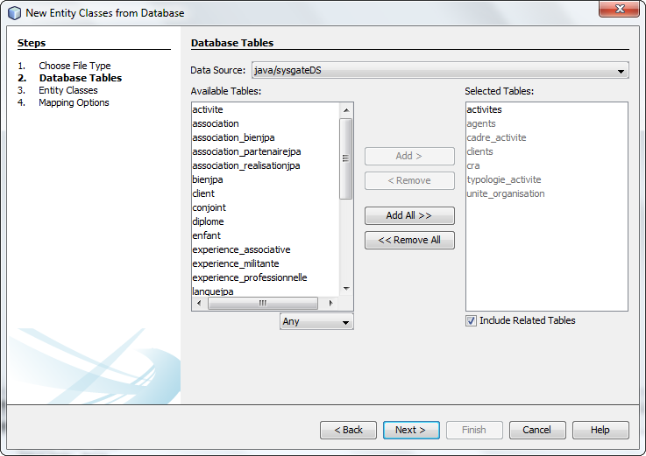Select bienjpa table

pyautogui.click(x=266, y=179)
